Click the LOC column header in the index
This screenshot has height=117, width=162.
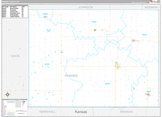[23, 7]
